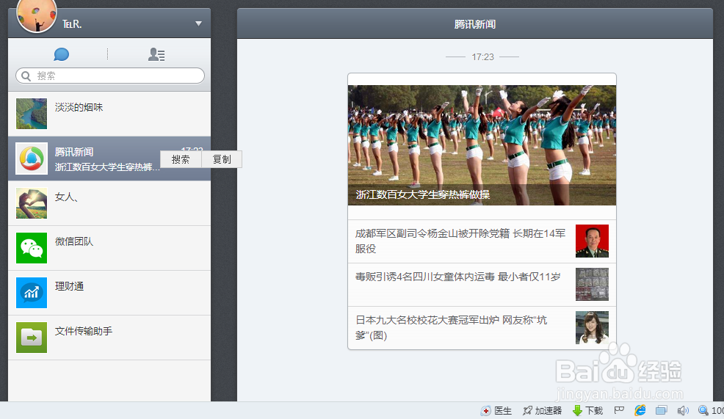This screenshot has width=724, height=419.
Task: Click 医生 in the browser status bar
Action: (497, 411)
